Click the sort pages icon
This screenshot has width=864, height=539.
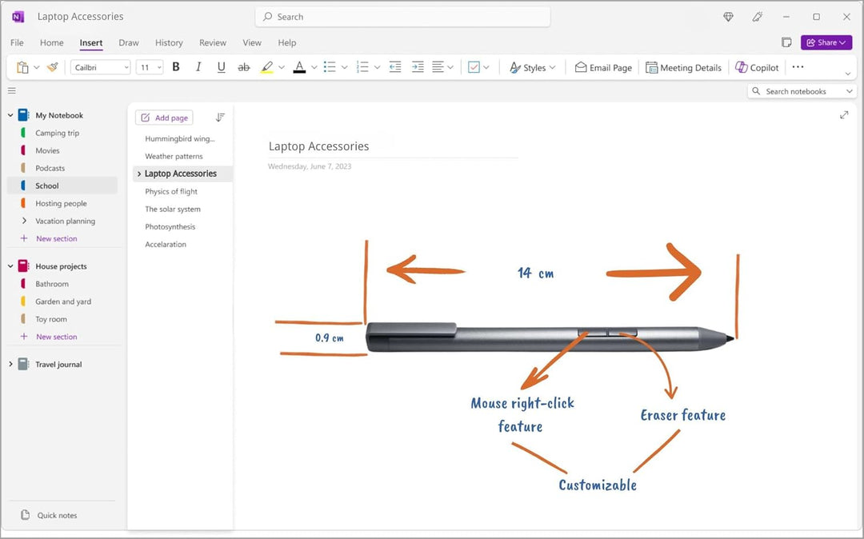click(x=220, y=118)
